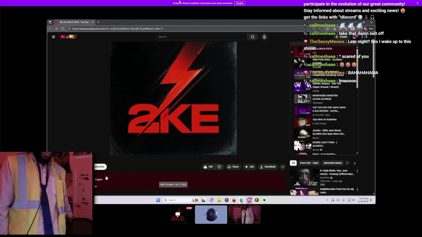Viewport: 422px width, 237px height.
Task: Open the more actions ellipsis below the video
Action: [283, 167]
